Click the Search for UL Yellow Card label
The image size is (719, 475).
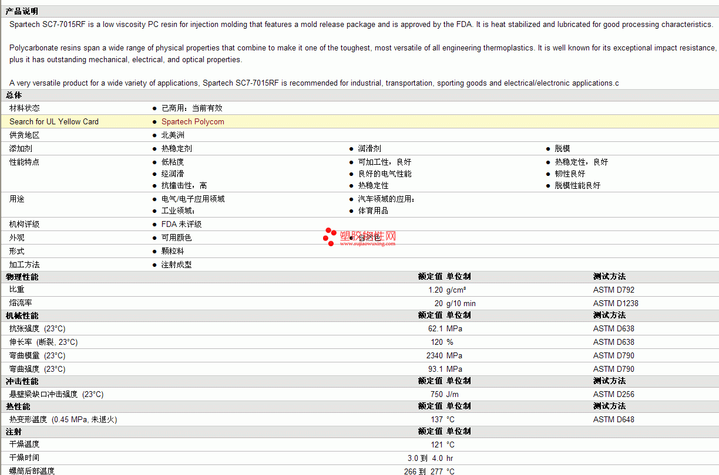pyautogui.click(x=54, y=121)
